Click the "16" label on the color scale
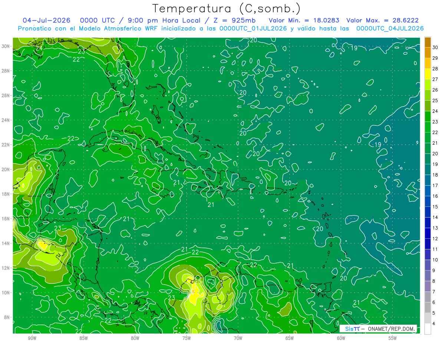 click(x=435, y=196)
